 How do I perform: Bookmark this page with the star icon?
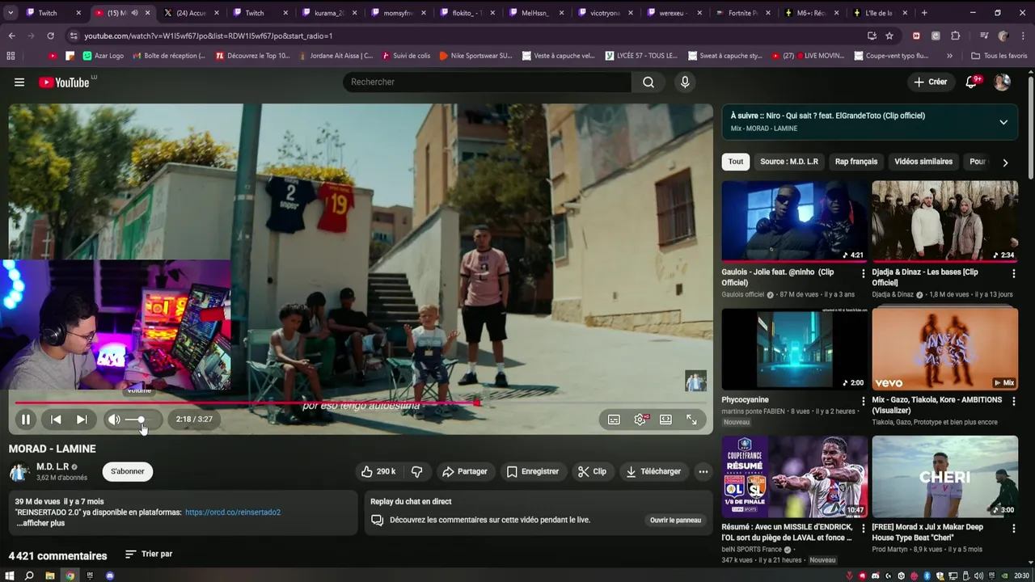tap(889, 36)
